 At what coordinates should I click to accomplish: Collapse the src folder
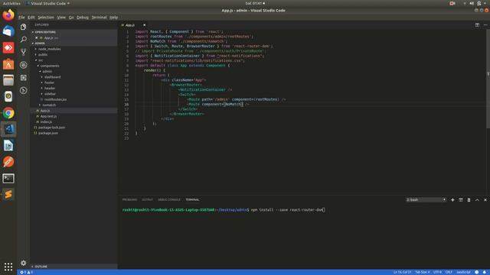click(x=41, y=60)
